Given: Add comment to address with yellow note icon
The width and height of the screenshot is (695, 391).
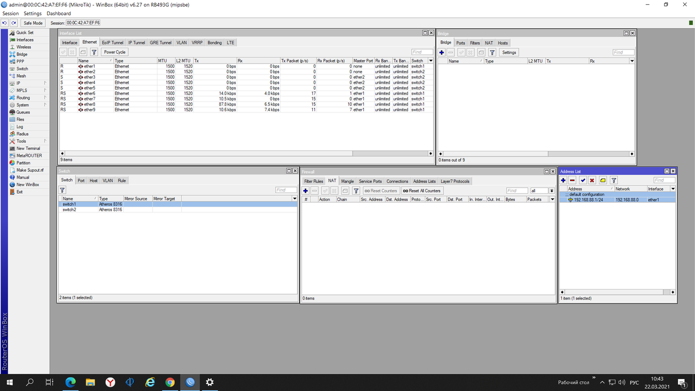Looking at the screenshot, I should 603,180.
